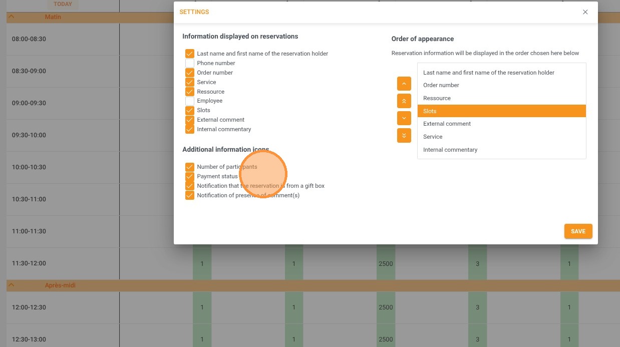This screenshot has height=347, width=620.
Task: Save the settings
Action: coord(578,231)
